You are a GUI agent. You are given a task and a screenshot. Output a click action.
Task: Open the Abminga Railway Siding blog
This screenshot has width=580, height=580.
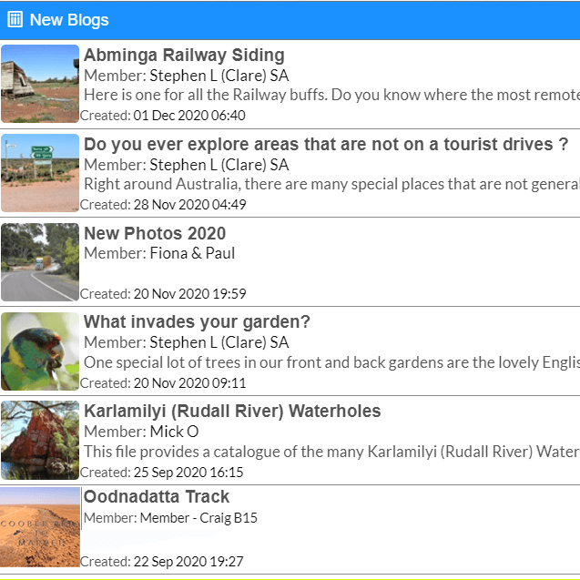click(184, 56)
